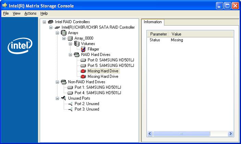Select Port 5: SAMSUNG HD501LJ
Viewport: 241px width, 144px height.
(x=111, y=66)
